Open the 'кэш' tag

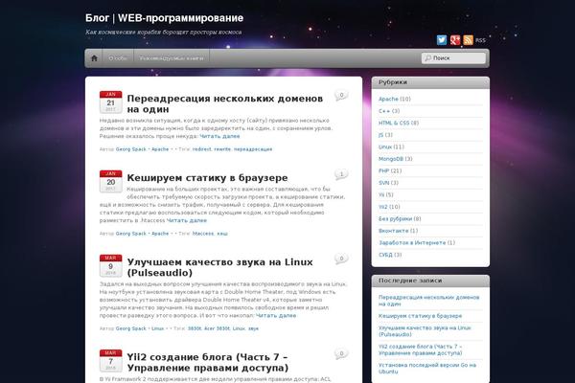point(222,234)
